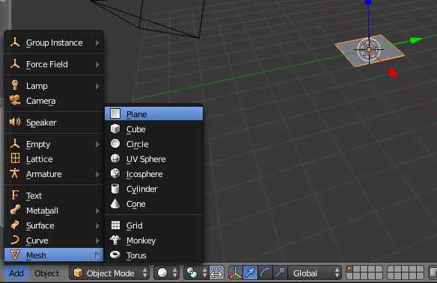
Task: Add a Grid mesh
Action: tap(154, 226)
